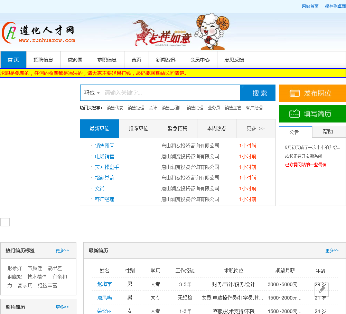The height and width of the screenshot is (314, 346).
Task: Click resume tag 高学历
Action: (25, 286)
